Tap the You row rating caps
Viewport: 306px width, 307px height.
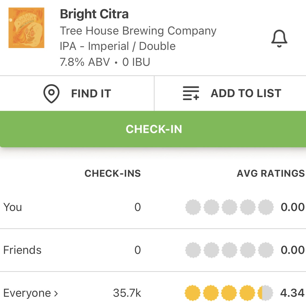229,207
